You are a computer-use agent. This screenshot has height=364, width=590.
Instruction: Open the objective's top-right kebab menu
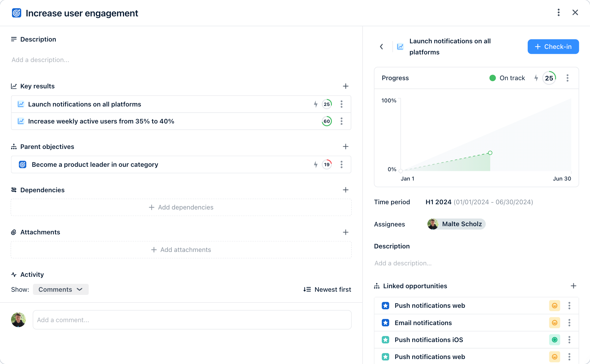pyautogui.click(x=558, y=13)
